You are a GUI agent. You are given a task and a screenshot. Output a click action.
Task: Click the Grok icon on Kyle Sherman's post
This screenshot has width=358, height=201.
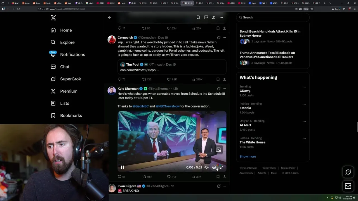click(219, 89)
